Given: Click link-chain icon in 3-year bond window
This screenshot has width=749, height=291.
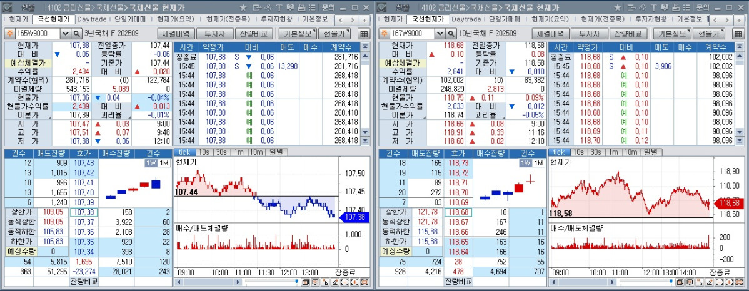Looking at the screenshot, I should tap(268, 7).
